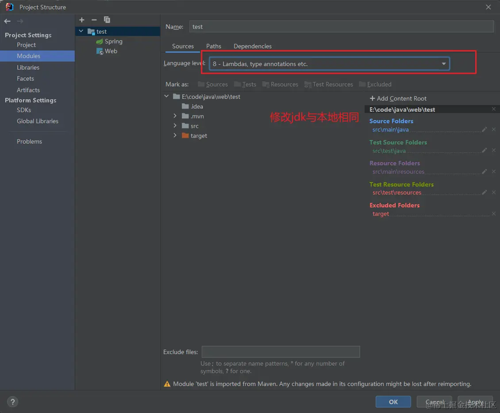Image resolution: width=500 pixels, height=413 pixels.
Task: Click the Exclude files field
Action: pos(281,352)
